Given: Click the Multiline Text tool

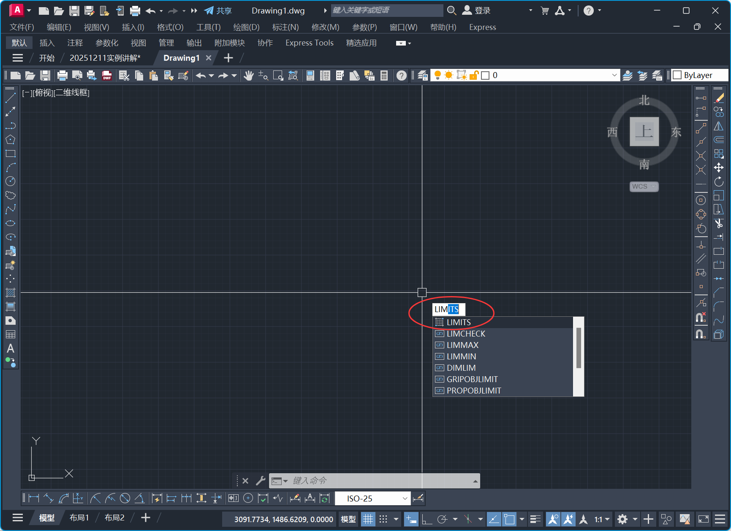Looking at the screenshot, I should click(x=11, y=348).
